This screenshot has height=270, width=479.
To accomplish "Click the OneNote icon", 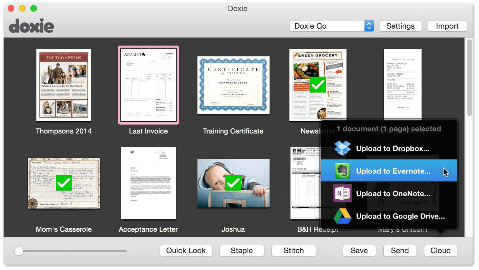I will click(342, 193).
